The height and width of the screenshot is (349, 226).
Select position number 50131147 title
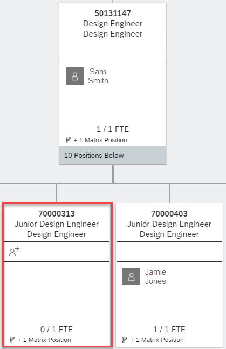coord(113,13)
